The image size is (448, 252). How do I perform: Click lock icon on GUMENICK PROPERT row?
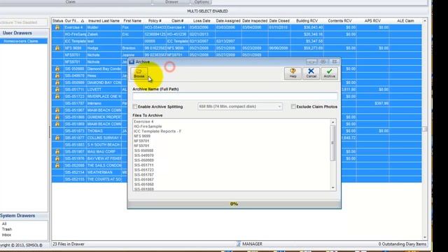57,117
